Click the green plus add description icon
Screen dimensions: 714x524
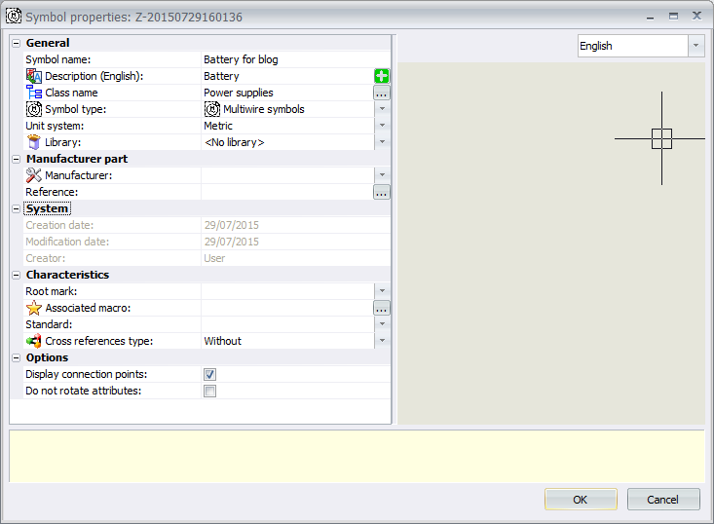pos(382,76)
